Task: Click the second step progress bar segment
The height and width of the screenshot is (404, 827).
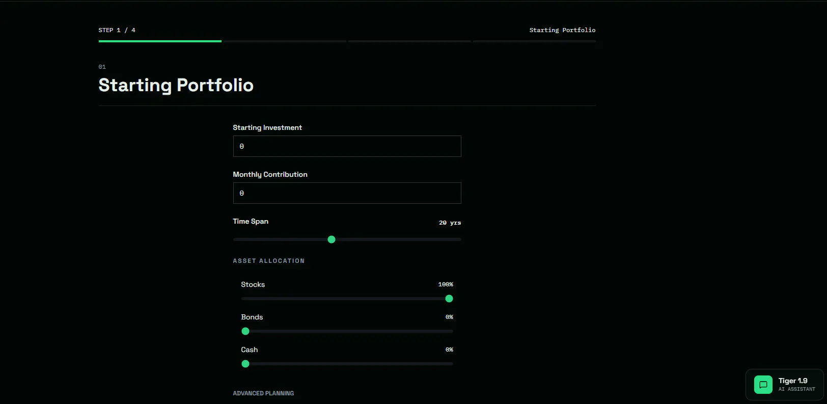Action: (285, 41)
